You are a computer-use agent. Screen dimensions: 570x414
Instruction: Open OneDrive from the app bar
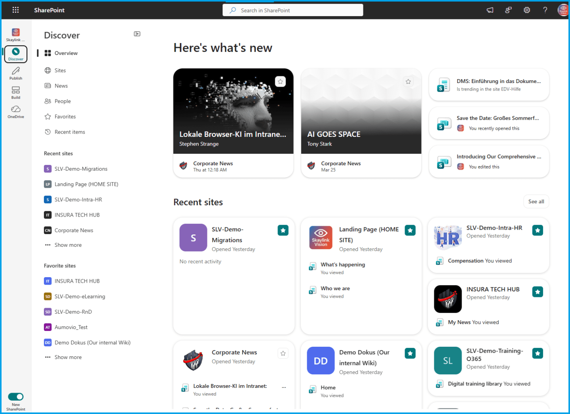pyautogui.click(x=16, y=112)
